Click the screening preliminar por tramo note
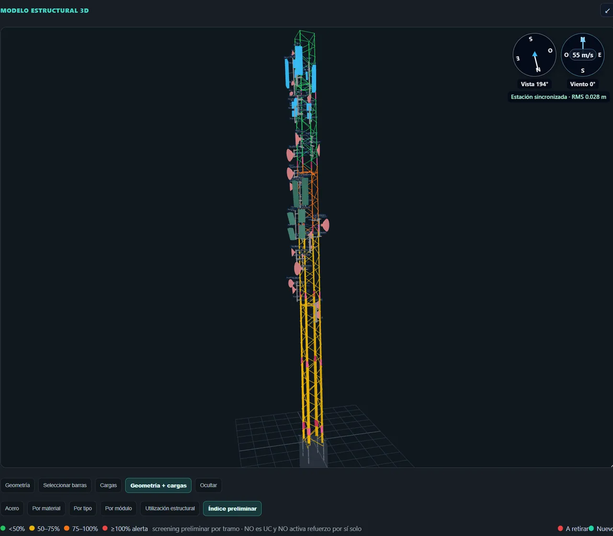This screenshot has width=613, height=536. pos(257,529)
